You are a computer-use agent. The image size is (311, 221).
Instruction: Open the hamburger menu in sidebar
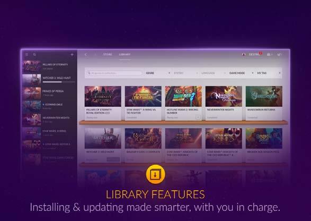[26, 54]
